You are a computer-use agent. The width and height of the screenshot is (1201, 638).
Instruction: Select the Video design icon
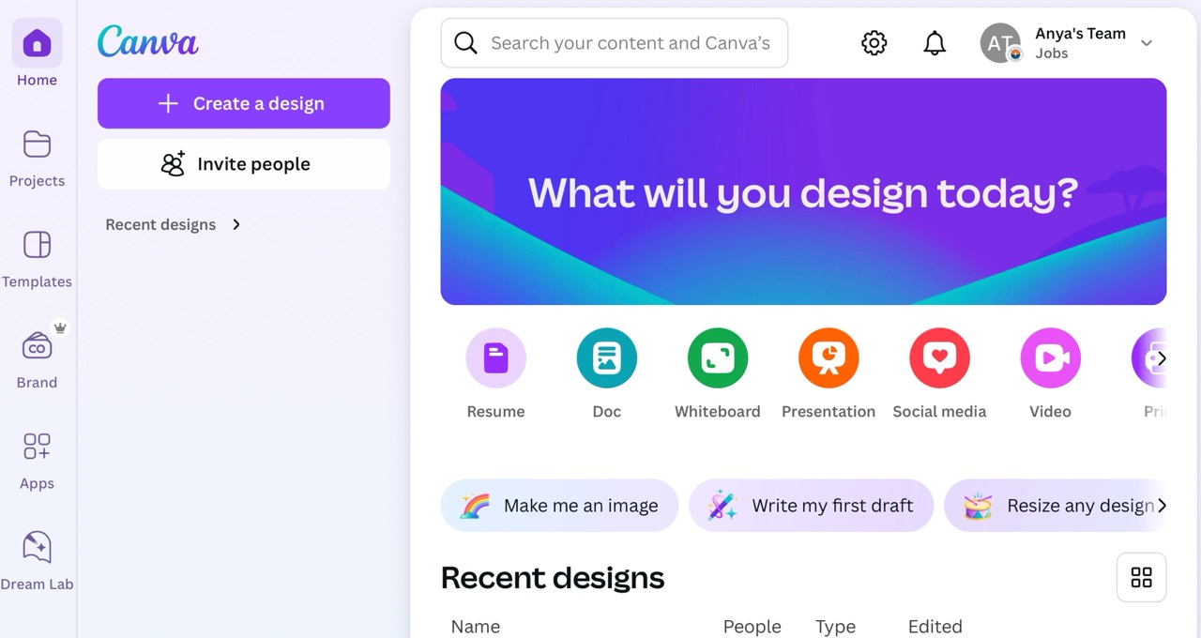tap(1050, 357)
